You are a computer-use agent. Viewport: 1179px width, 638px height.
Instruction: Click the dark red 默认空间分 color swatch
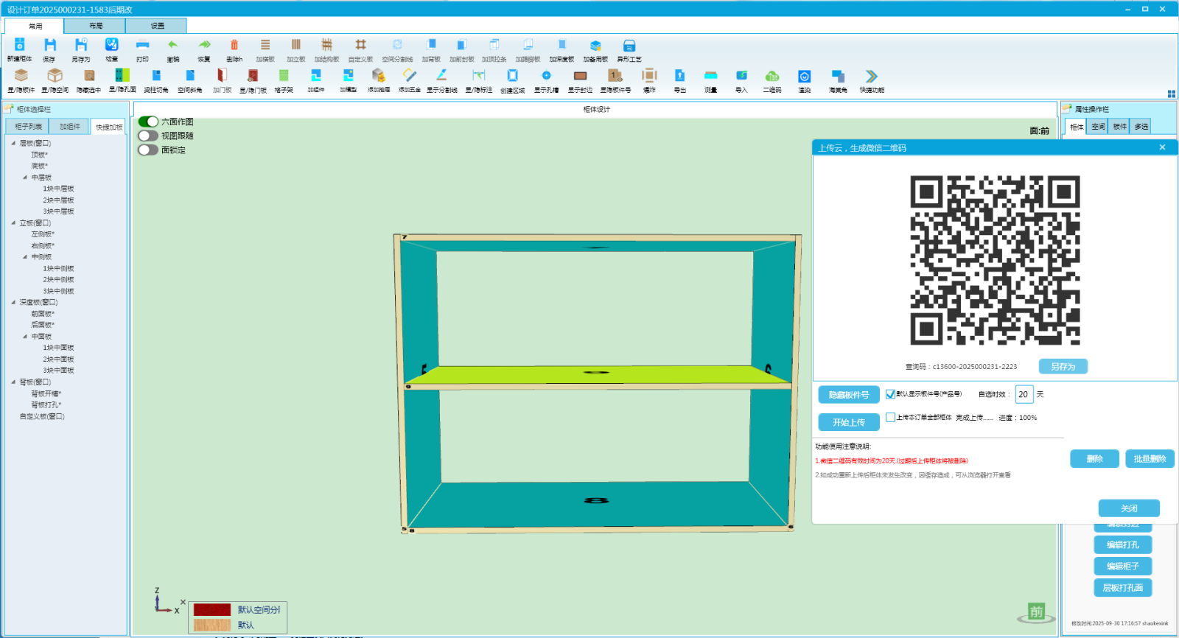pos(212,610)
